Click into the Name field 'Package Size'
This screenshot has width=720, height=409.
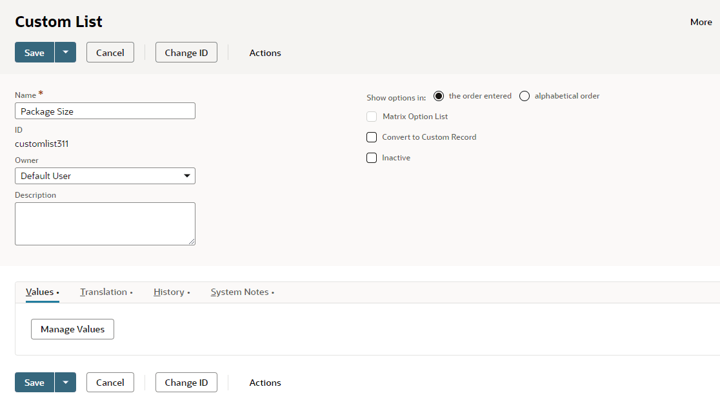point(105,111)
